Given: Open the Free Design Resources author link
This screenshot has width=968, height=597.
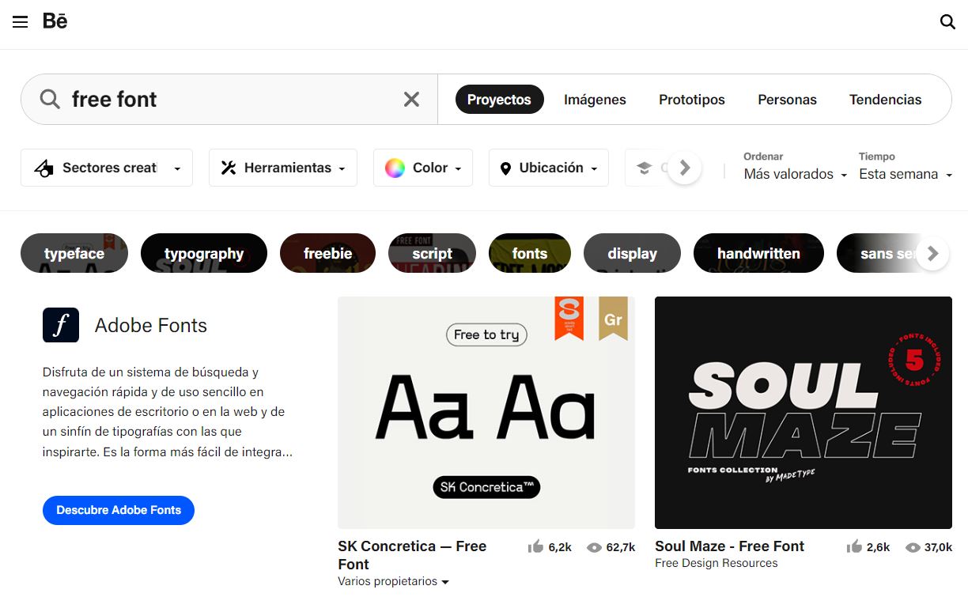Looking at the screenshot, I should click(716, 563).
